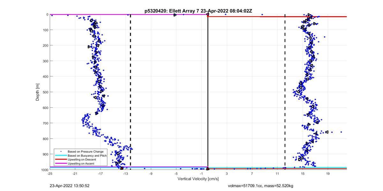
Task: Click the x-axis tick label '7'
Action: point(252,174)
